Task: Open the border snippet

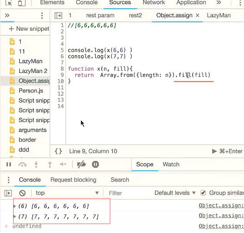Action: [x=27, y=140]
